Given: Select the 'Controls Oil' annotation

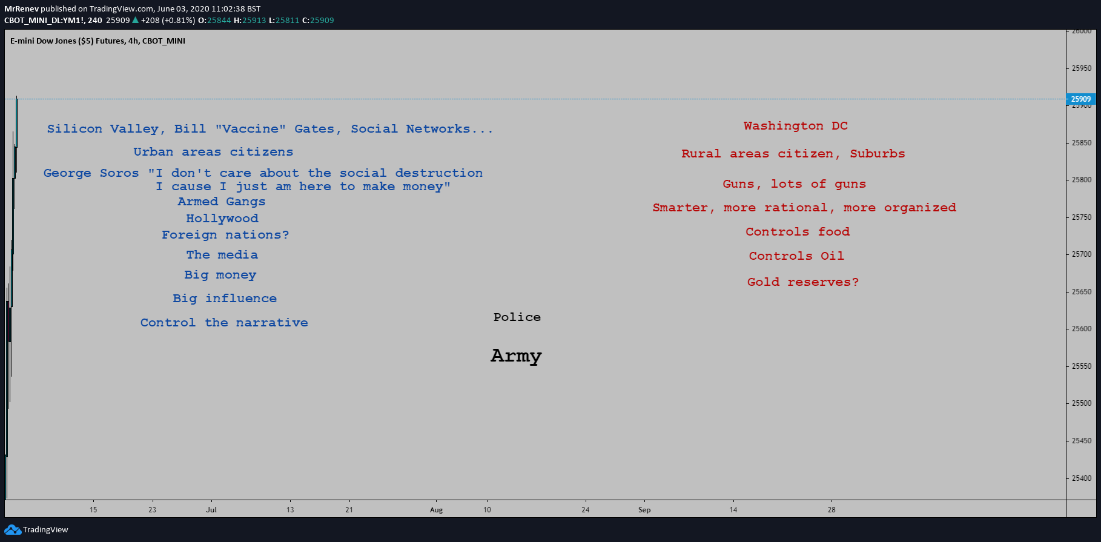Looking at the screenshot, I should [796, 256].
